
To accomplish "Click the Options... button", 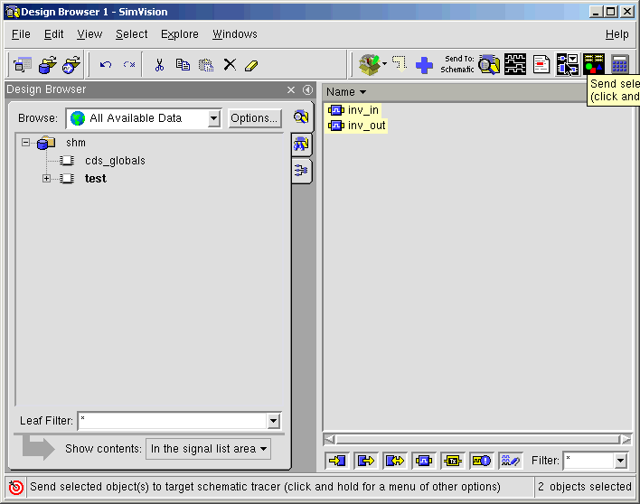I will pos(254,118).
